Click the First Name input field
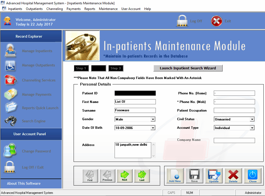This screenshot has width=265, height=196. [x=135, y=102]
